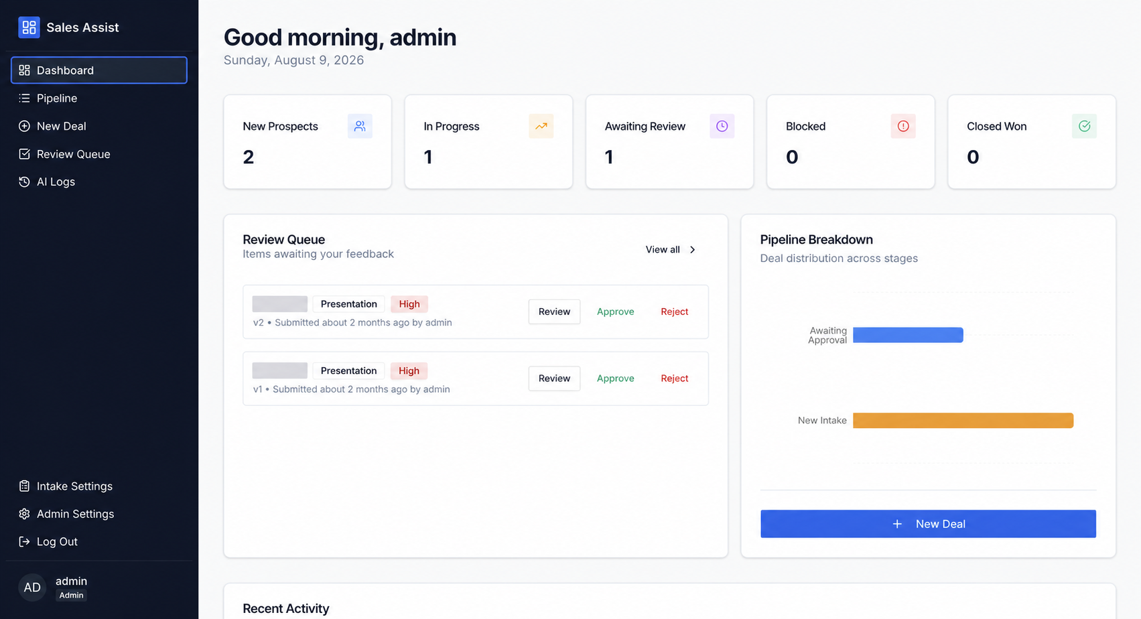Click the Presentation tag on v2 item
The height and width of the screenshot is (619, 1141).
point(348,304)
